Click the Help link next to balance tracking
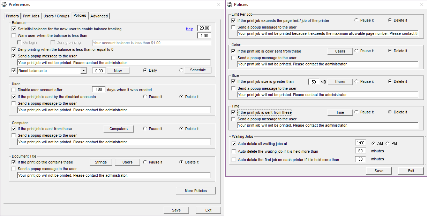This screenshot has height=216, width=428. point(189,29)
